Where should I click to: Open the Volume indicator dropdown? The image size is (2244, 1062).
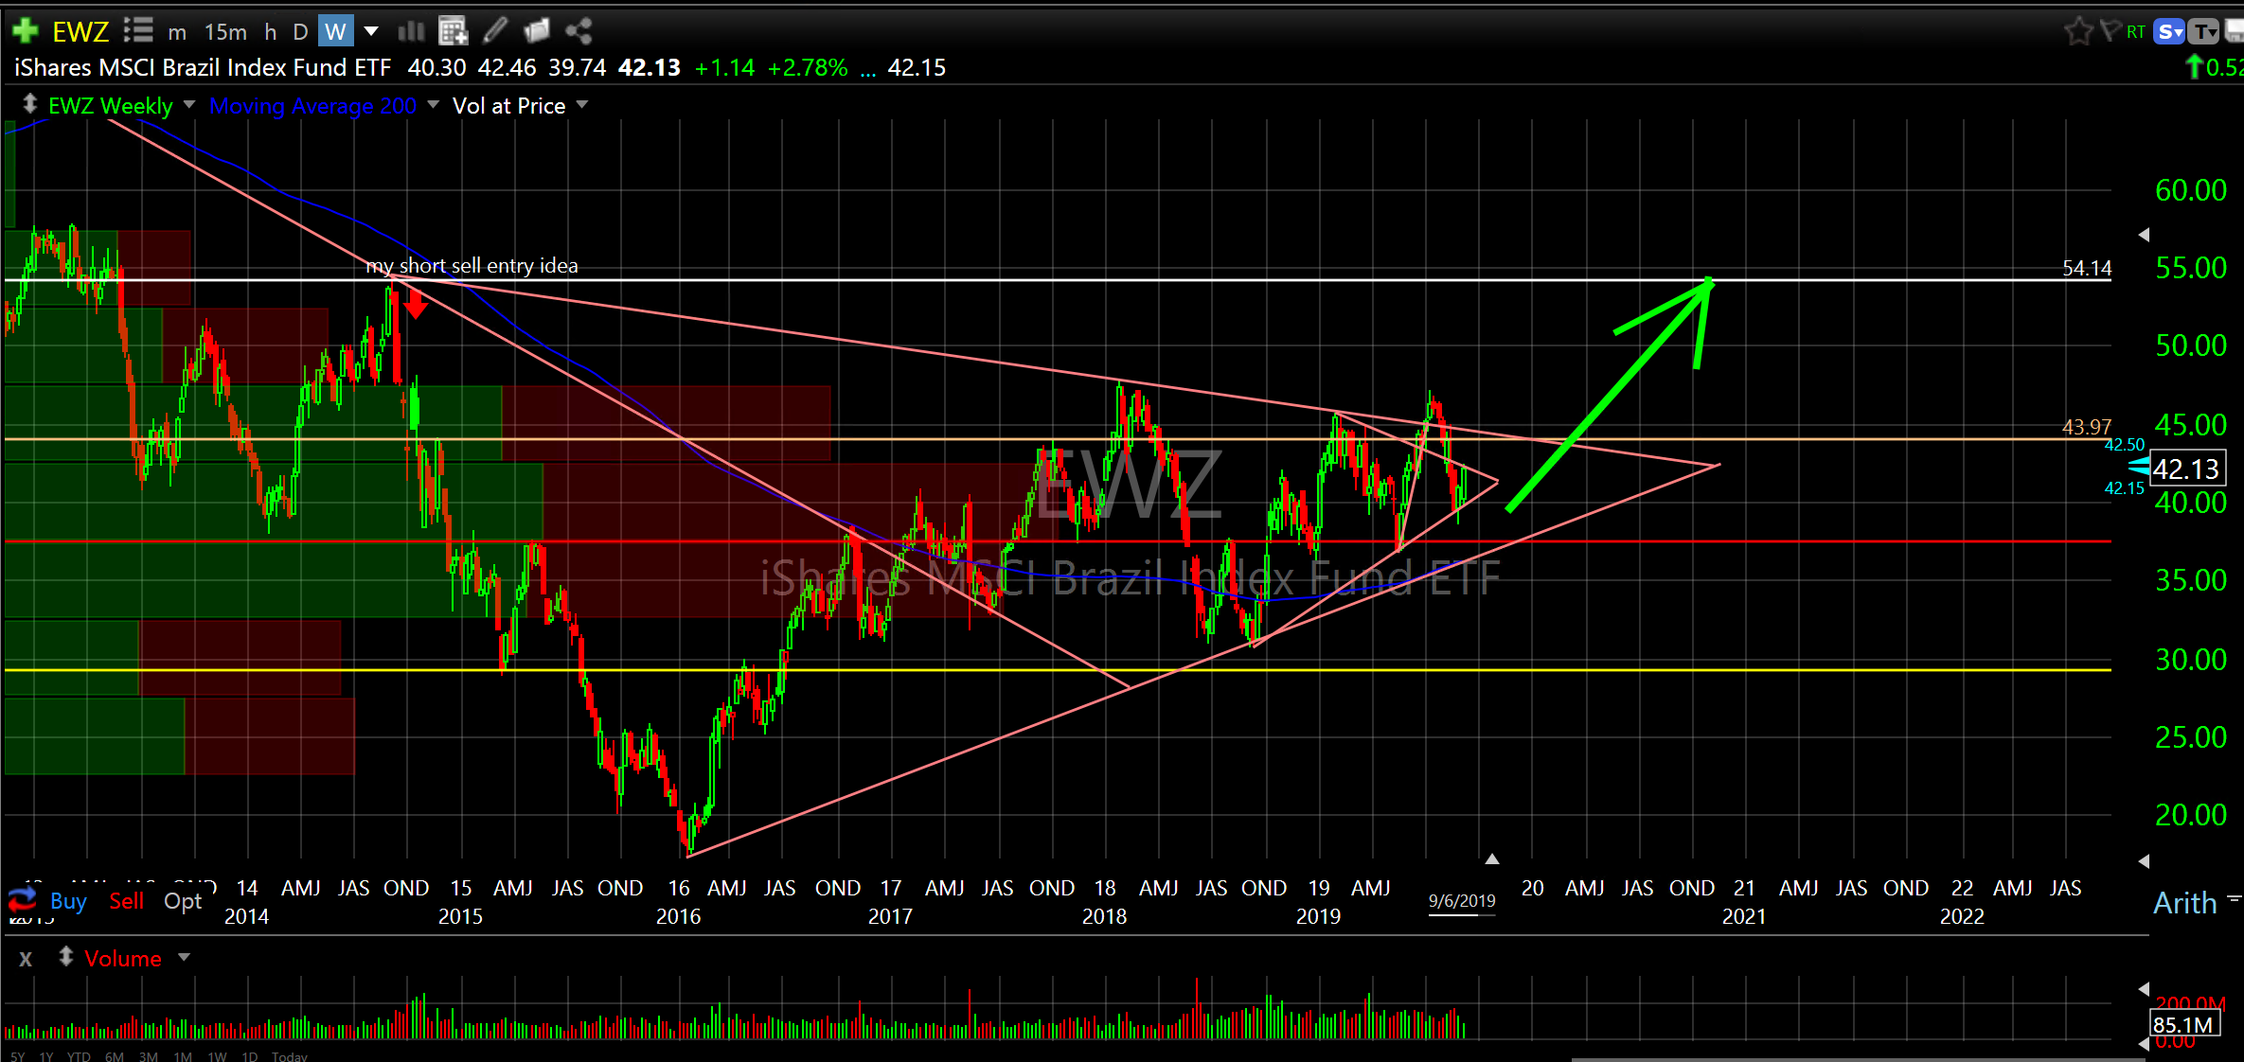point(185,958)
